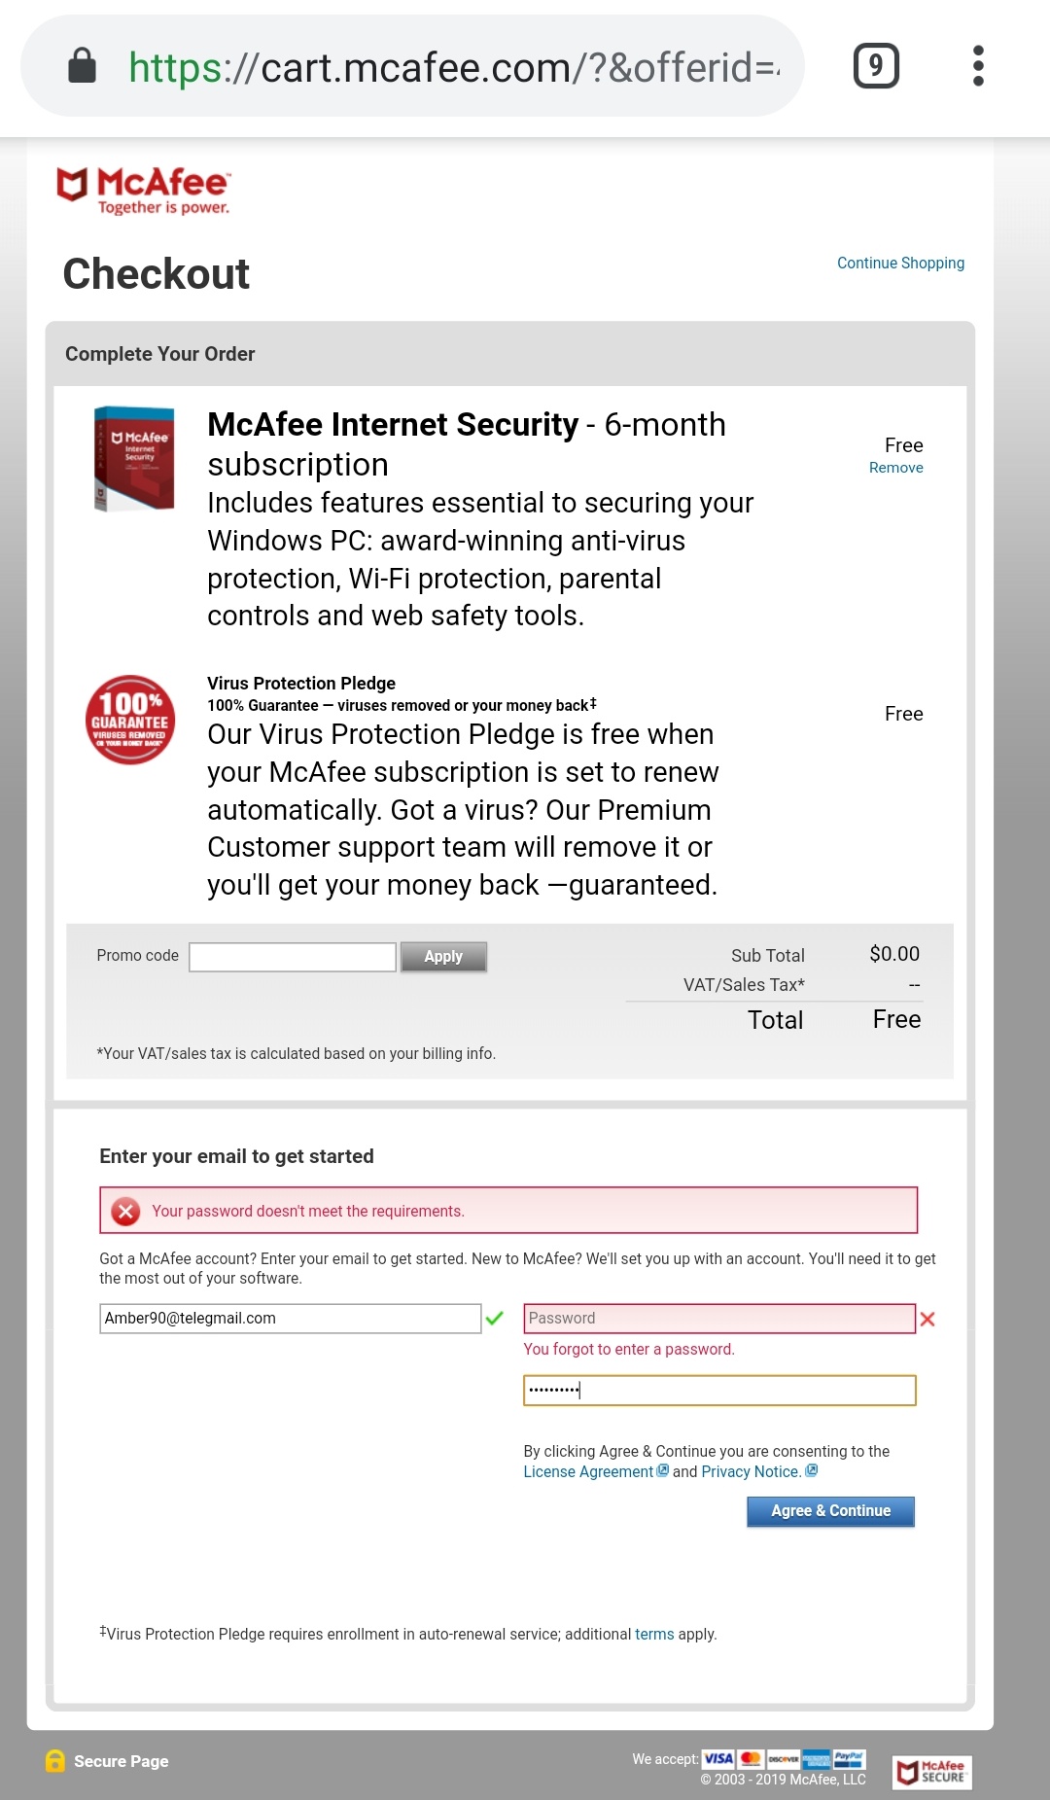Click Agree & Continue button

(x=830, y=1511)
